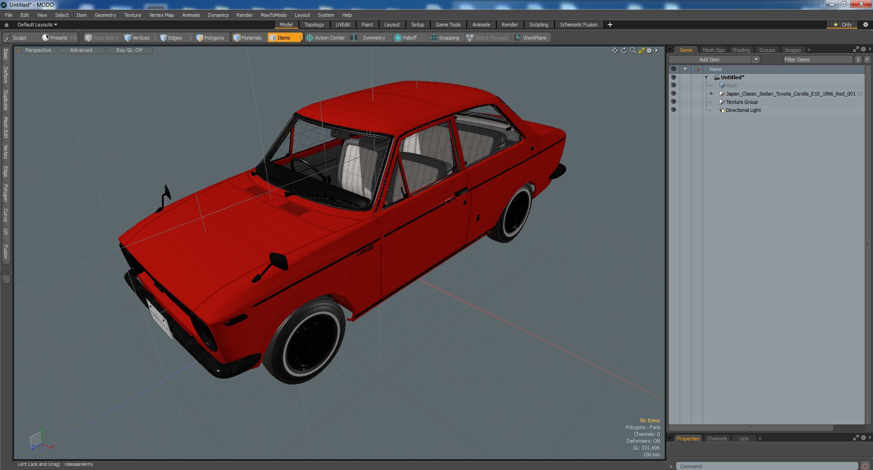Hide the Japan_Classic_Sedan_Toyota_Corolla item
The width and height of the screenshot is (873, 470).
pyautogui.click(x=673, y=94)
